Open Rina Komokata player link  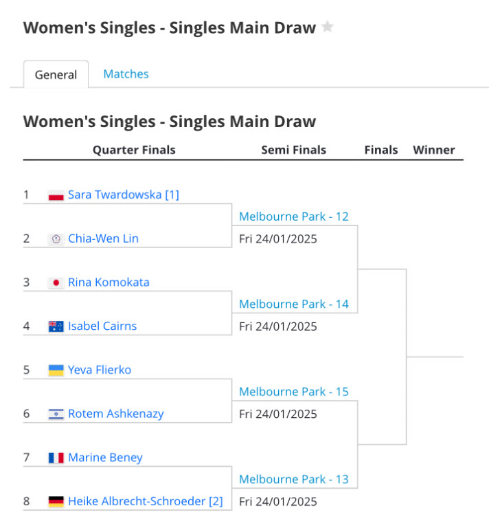(x=109, y=282)
